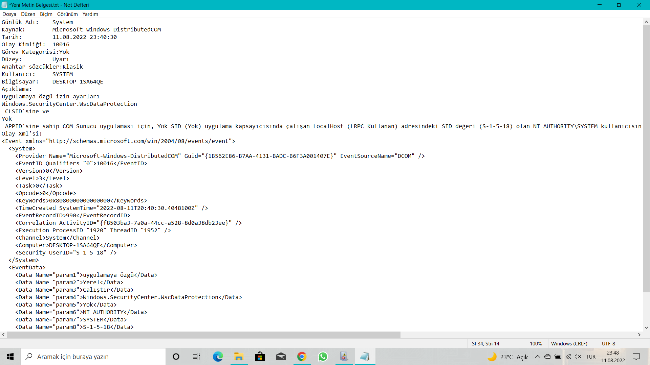The width and height of the screenshot is (650, 365).
Task: Expand hidden system tray icons
Action: tap(537, 357)
